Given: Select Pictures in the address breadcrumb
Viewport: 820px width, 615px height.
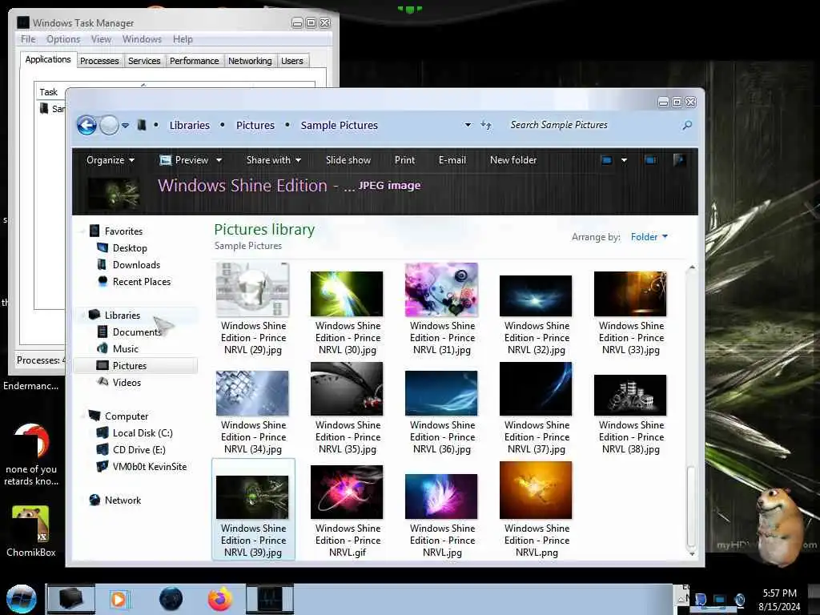Looking at the screenshot, I should pos(255,126).
